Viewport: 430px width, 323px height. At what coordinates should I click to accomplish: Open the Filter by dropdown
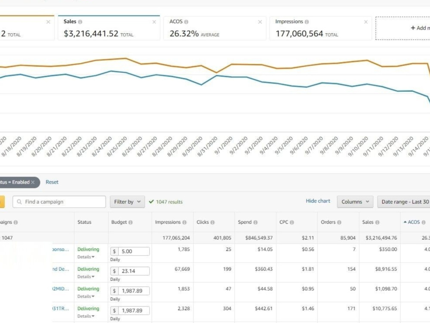[127, 202]
